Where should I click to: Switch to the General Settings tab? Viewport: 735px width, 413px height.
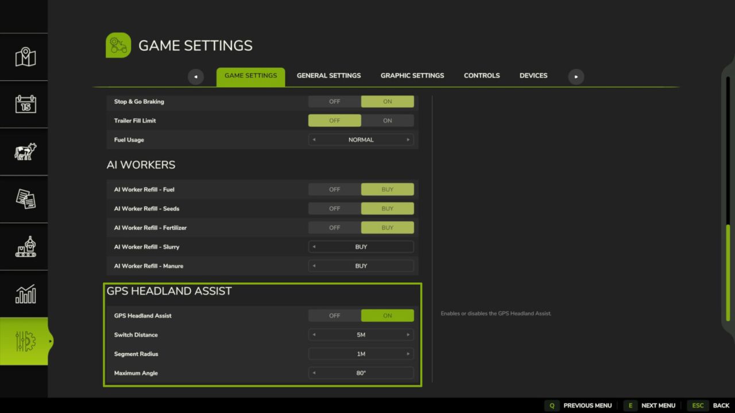click(x=328, y=75)
